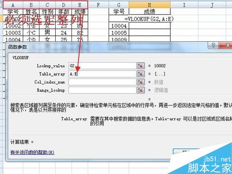Click the 性别 header cell
Viewport: 232px width, 174px height.
47,12
